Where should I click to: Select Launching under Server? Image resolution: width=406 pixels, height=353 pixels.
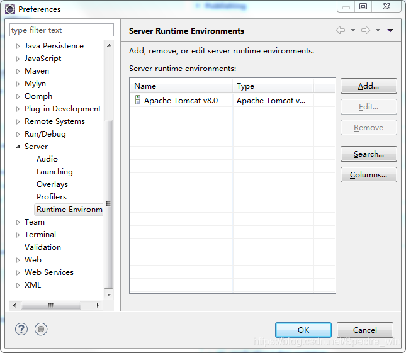click(x=55, y=172)
